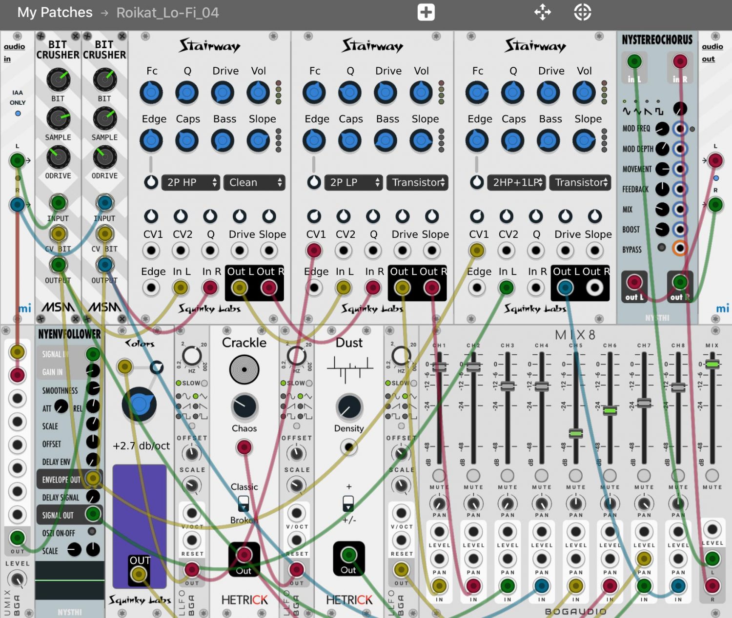Click the center target crosshair icon
The image size is (732, 618).
tap(582, 12)
